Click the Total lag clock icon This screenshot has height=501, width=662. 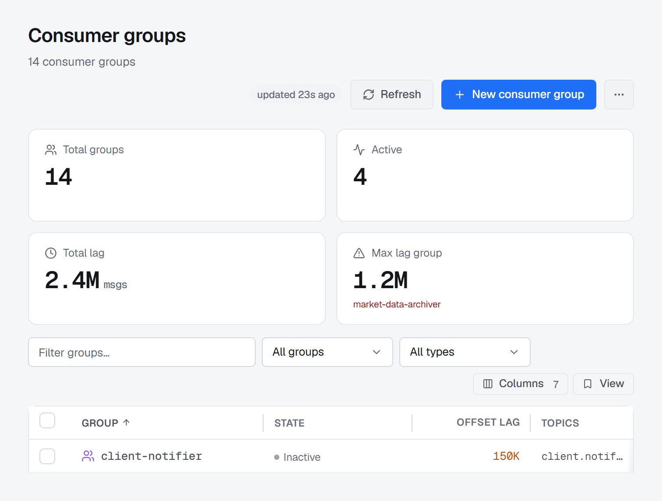pos(51,253)
